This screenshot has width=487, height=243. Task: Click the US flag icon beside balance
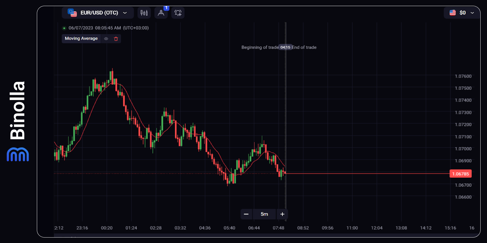pyautogui.click(x=453, y=13)
